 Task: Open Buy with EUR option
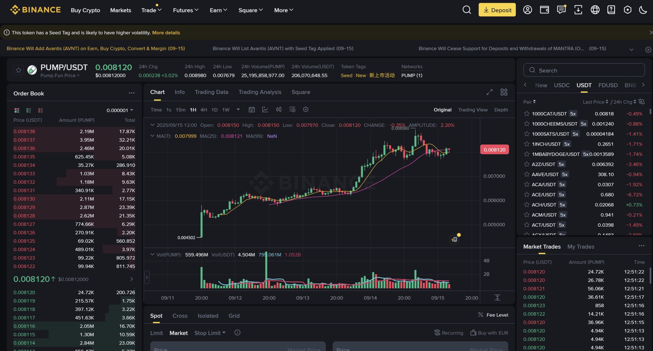489,333
